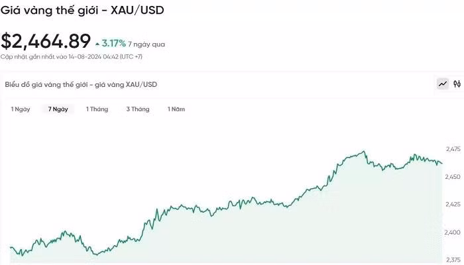Image resolution: width=464 pixels, height=265 pixels.
Task: Click the $2,464.89 price value
Action: point(46,41)
